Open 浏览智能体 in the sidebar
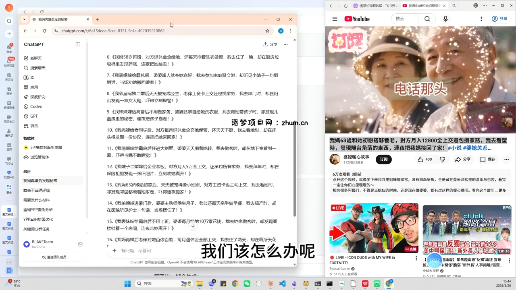 point(37,157)
